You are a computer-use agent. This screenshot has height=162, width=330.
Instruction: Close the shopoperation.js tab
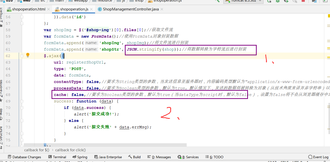(x=92, y=9)
